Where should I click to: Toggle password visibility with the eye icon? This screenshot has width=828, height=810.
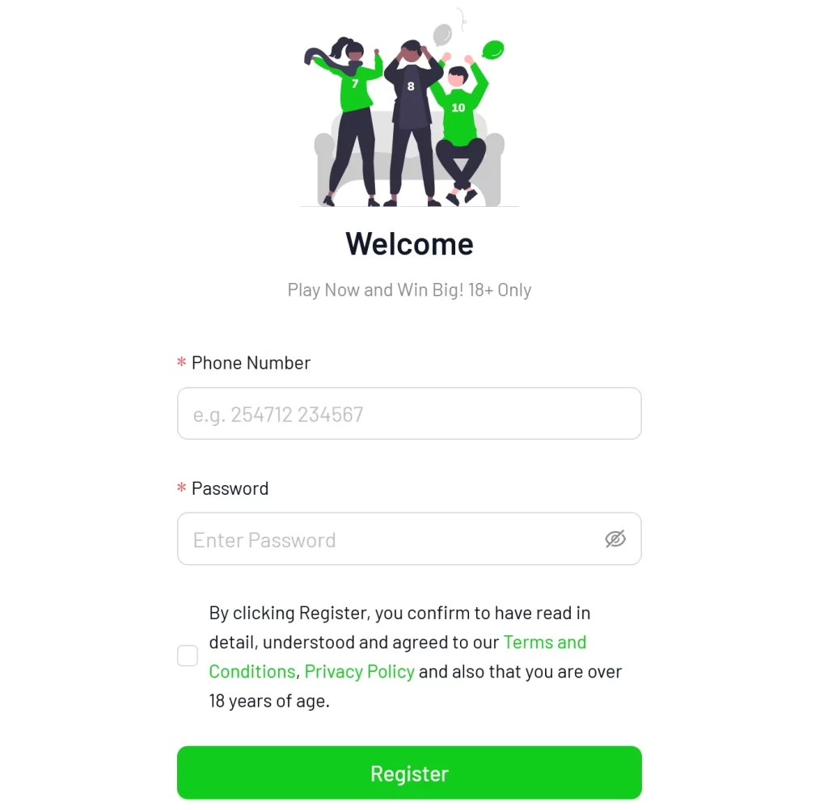click(x=615, y=538)
